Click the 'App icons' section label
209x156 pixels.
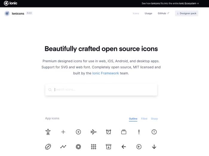[x=52, y=118]
